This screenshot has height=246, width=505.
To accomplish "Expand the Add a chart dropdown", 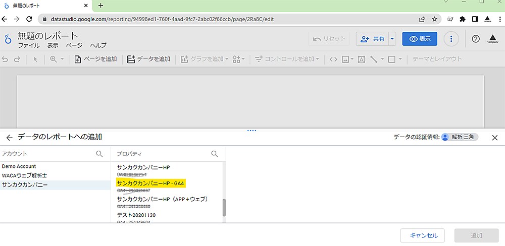I will click(x=227, y=59).
